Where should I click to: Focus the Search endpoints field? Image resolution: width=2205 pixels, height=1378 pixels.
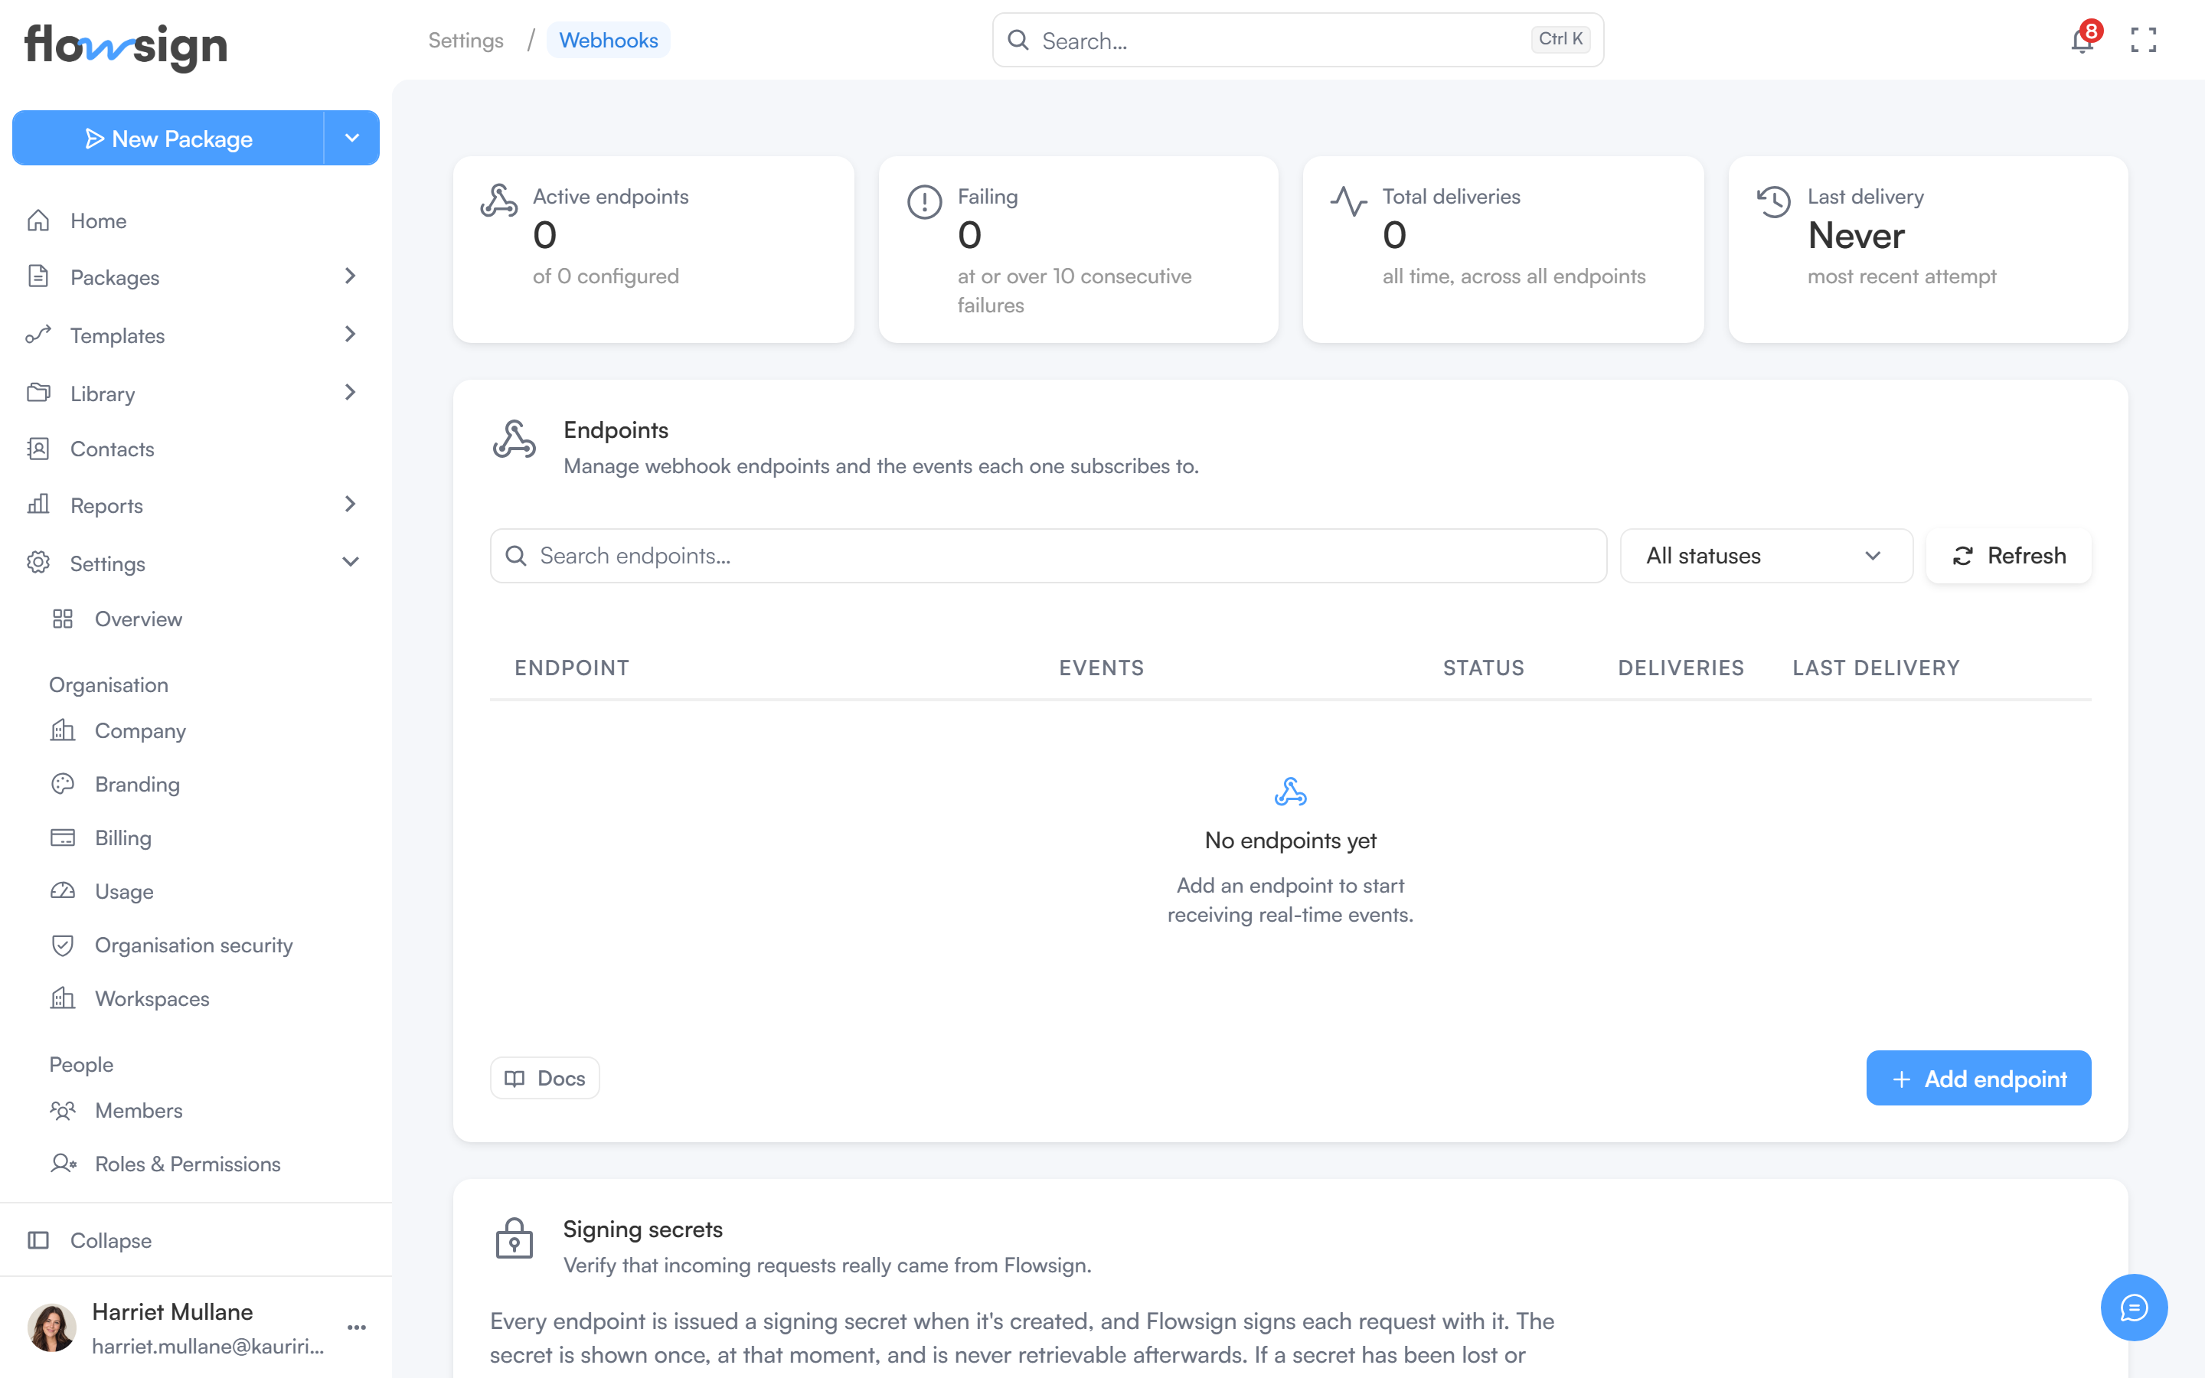[1048, 555]
